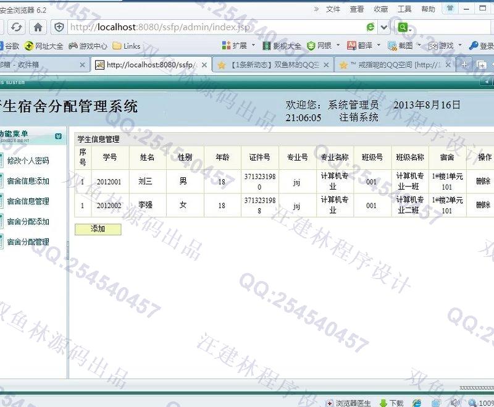
Task: Open the 查看 menu
Action: (x=357, y=9)
